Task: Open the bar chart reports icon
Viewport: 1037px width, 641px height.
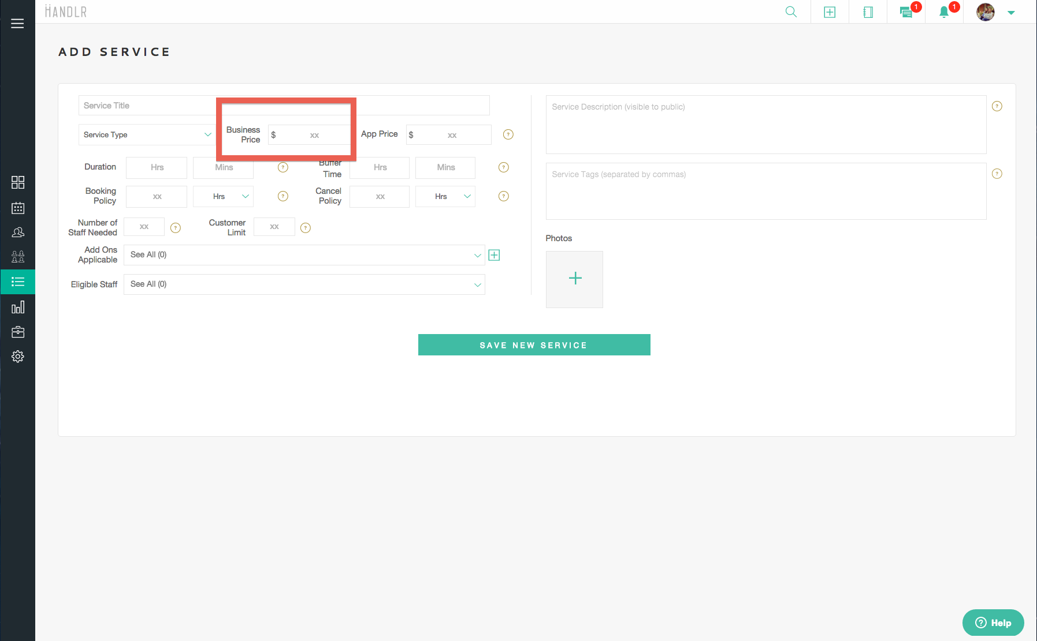Action: [x=18, y=307]
